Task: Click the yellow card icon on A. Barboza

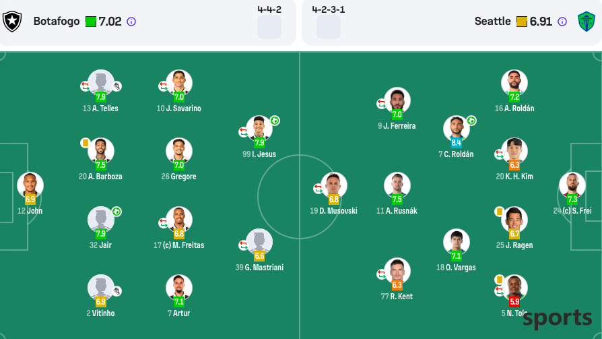Action: (86, 143)
